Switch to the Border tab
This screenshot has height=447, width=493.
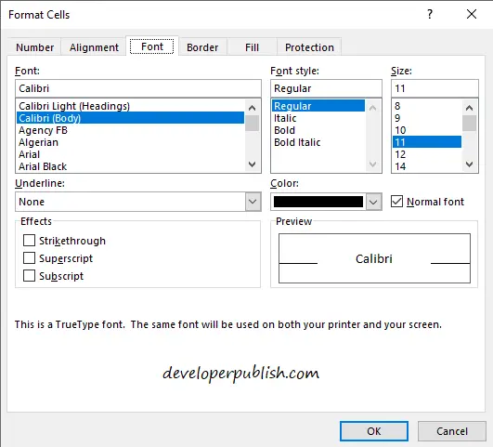202,47
